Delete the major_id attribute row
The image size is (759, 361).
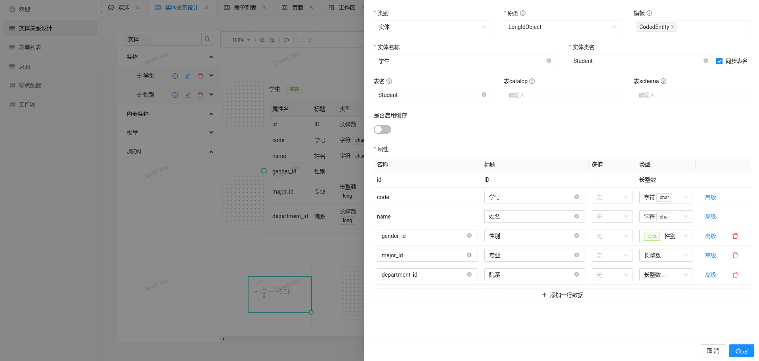click(x=735, y=255)
